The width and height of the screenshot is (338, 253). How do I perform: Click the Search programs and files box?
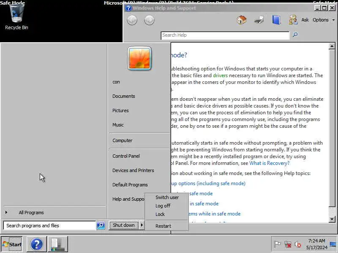pyautogui.click(x=49, y=226)
